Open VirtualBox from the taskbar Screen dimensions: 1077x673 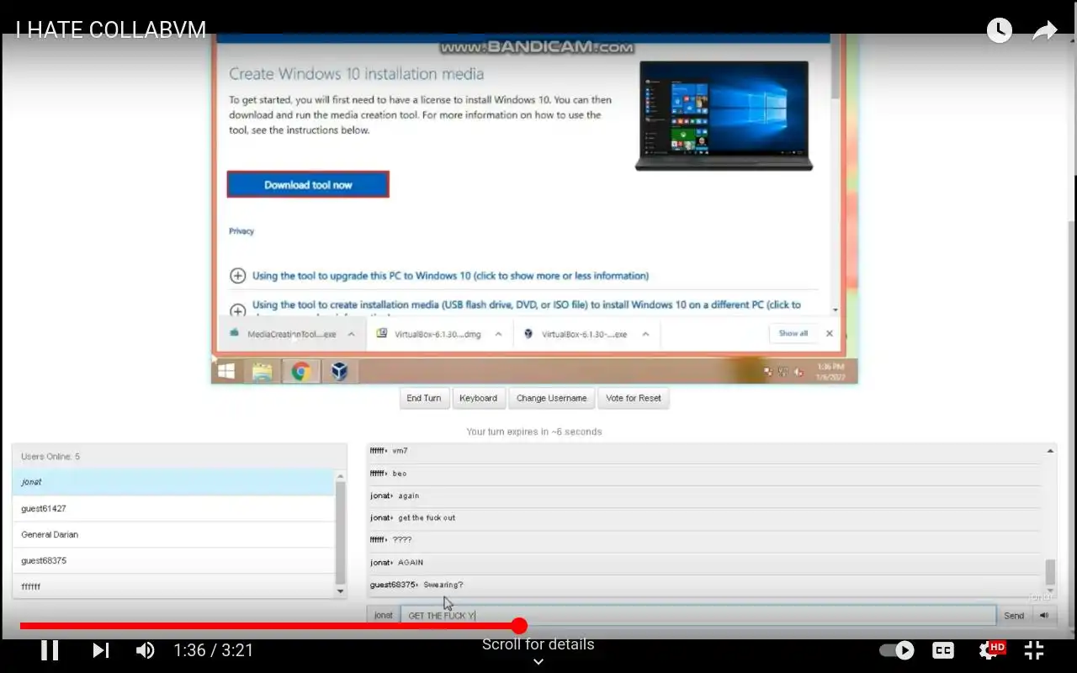(x=339, y=371)
